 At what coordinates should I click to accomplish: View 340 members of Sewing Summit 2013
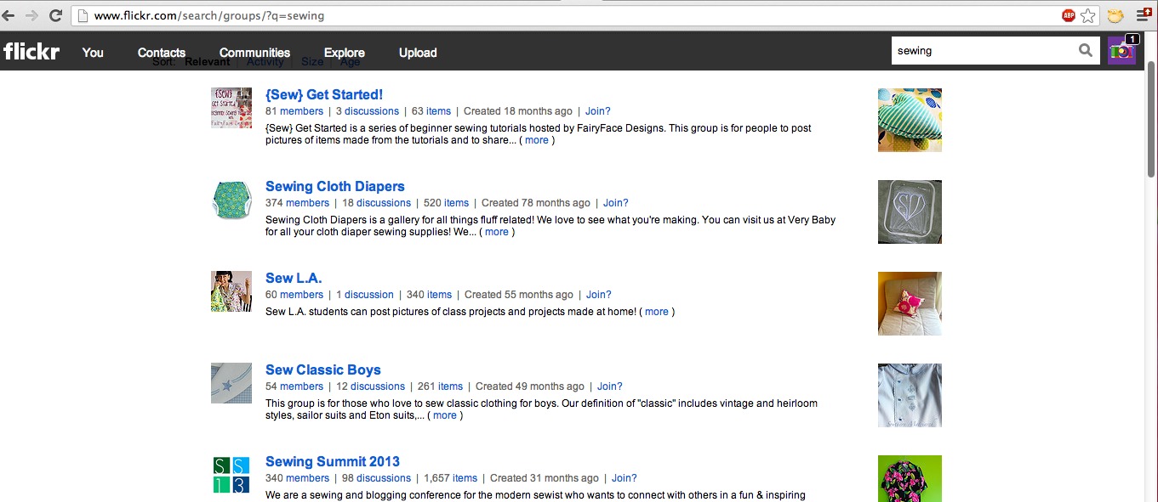coord(307,478)
